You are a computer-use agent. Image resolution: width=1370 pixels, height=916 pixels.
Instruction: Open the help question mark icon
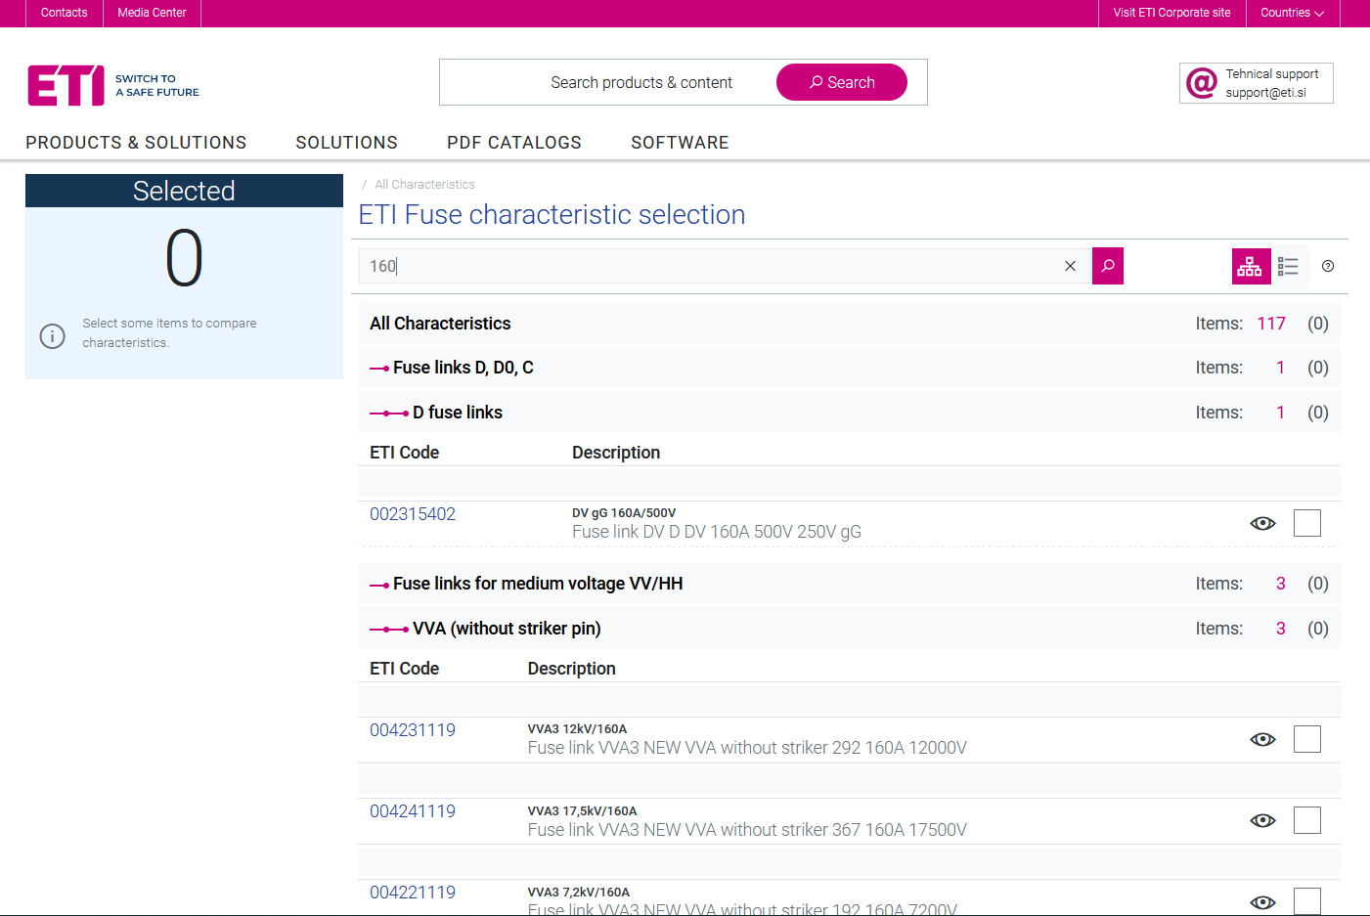click(x=1327, y=266)
